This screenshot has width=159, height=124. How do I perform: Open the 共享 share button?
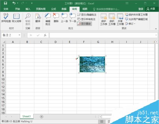pyautogui.click(x=151, y=9)
